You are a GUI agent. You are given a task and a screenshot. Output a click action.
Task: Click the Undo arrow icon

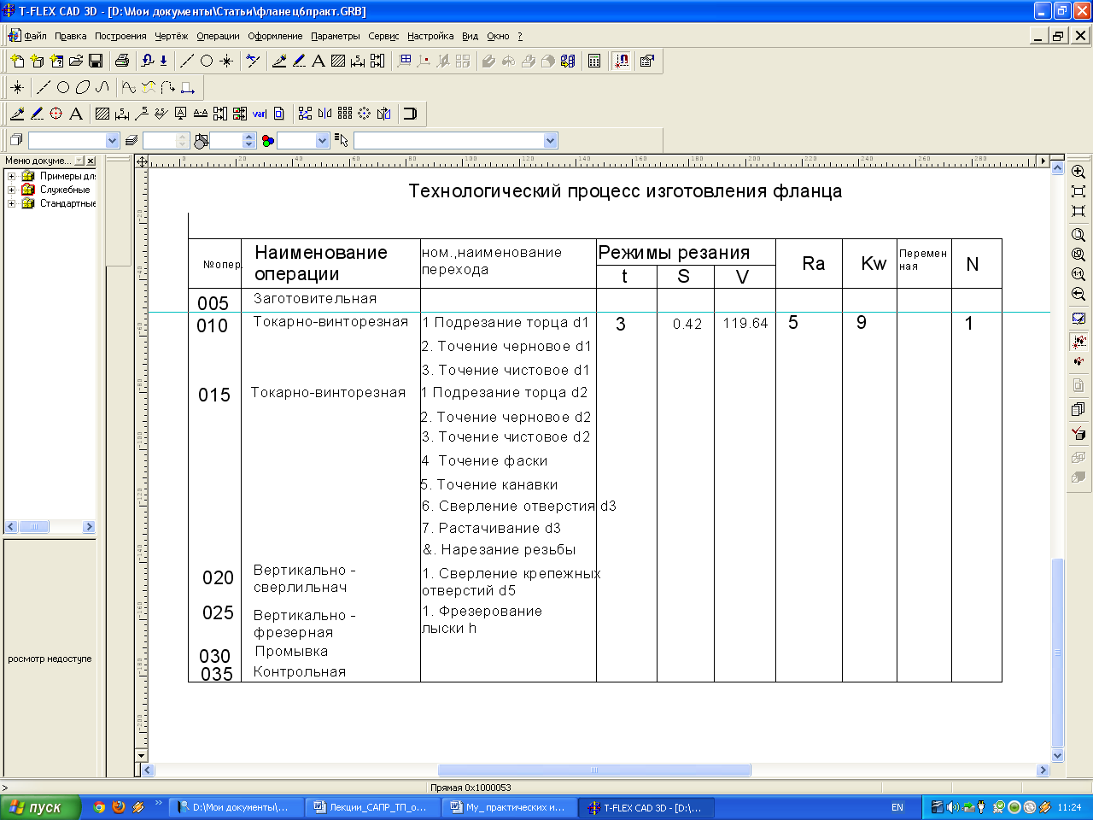[x=147, y=61]
